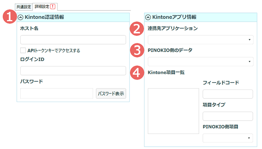Open the 連携先アプリケーション dropdown
Image resolution: width=262 pixels, height=149 pixels.
(201, 40)
